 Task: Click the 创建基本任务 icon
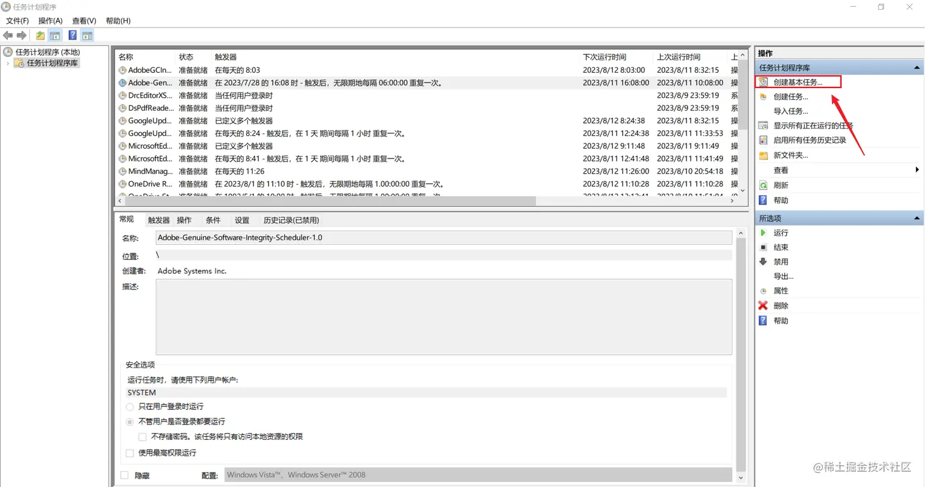click(x=763, y=82)
